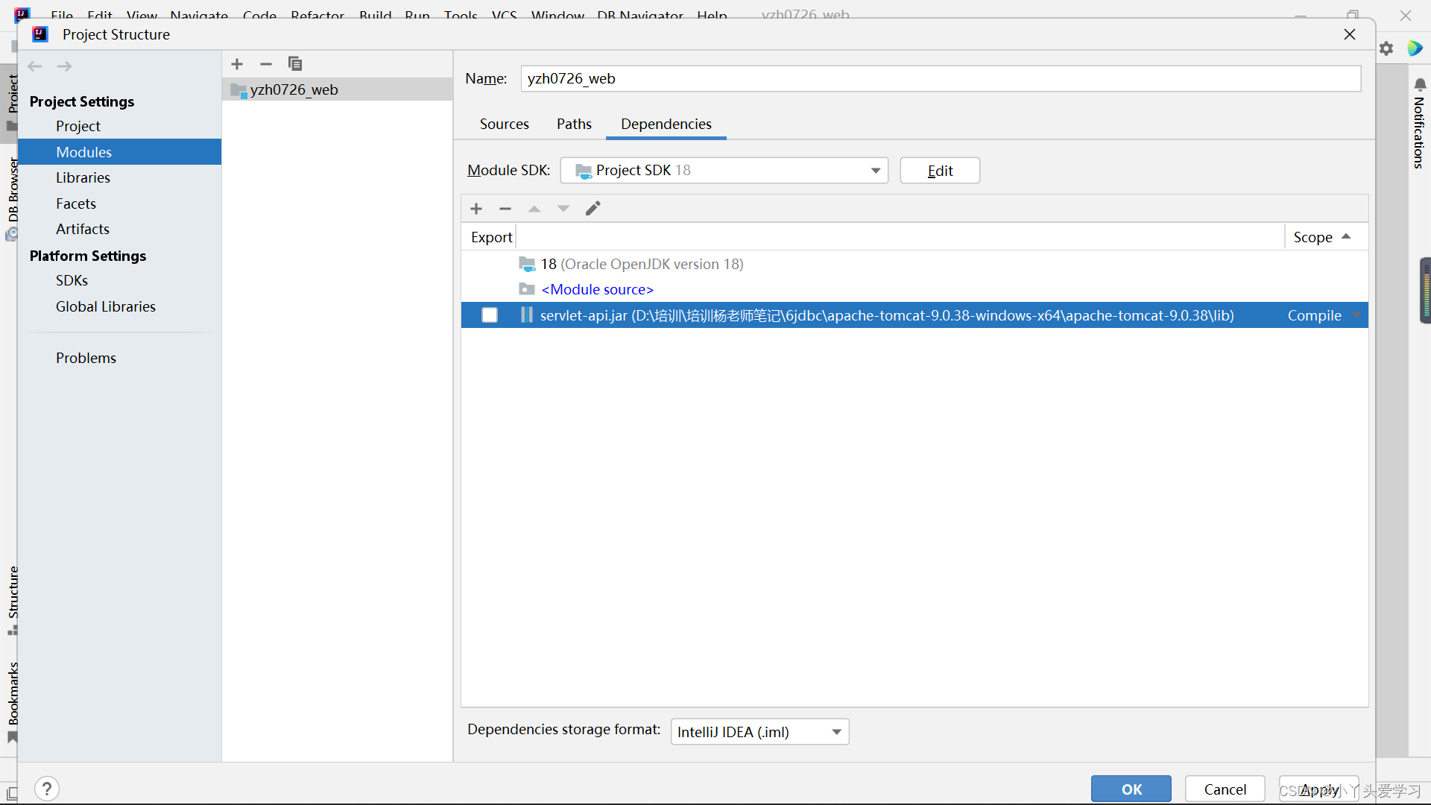
Task: Open Project settings section
Action: tap(78, 126)
